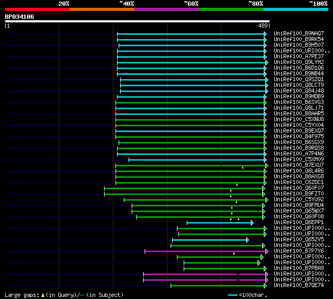Select the UniRef100_B6SVG3 label
The height and width of the screenshot is (299, 333).
point(299,102)
